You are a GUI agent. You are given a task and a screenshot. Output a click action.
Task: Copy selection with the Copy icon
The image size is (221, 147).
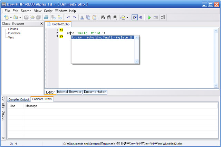pos(88,18)
